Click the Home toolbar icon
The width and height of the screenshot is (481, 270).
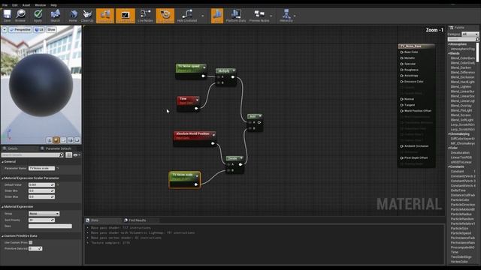(73, 15)
